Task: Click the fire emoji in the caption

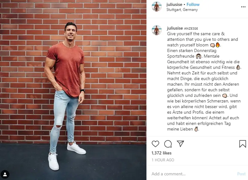Action: pos(218,45)
